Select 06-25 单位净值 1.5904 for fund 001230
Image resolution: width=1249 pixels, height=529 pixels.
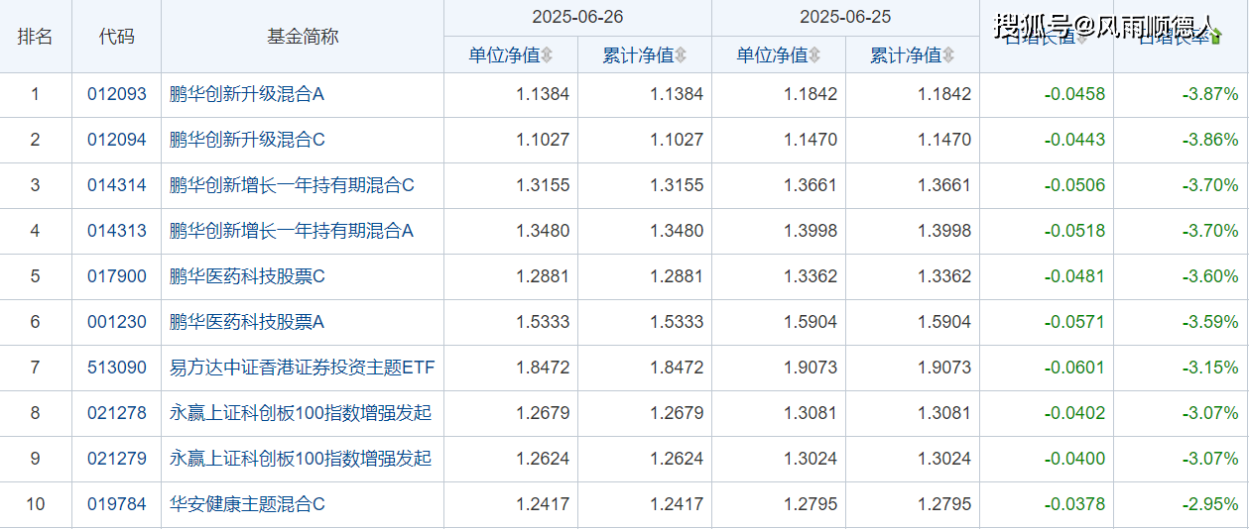pos(811,322)
